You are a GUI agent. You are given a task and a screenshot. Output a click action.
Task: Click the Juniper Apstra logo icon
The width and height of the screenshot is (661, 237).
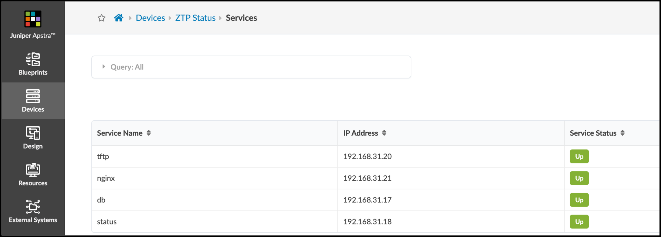tap(33, 19)
